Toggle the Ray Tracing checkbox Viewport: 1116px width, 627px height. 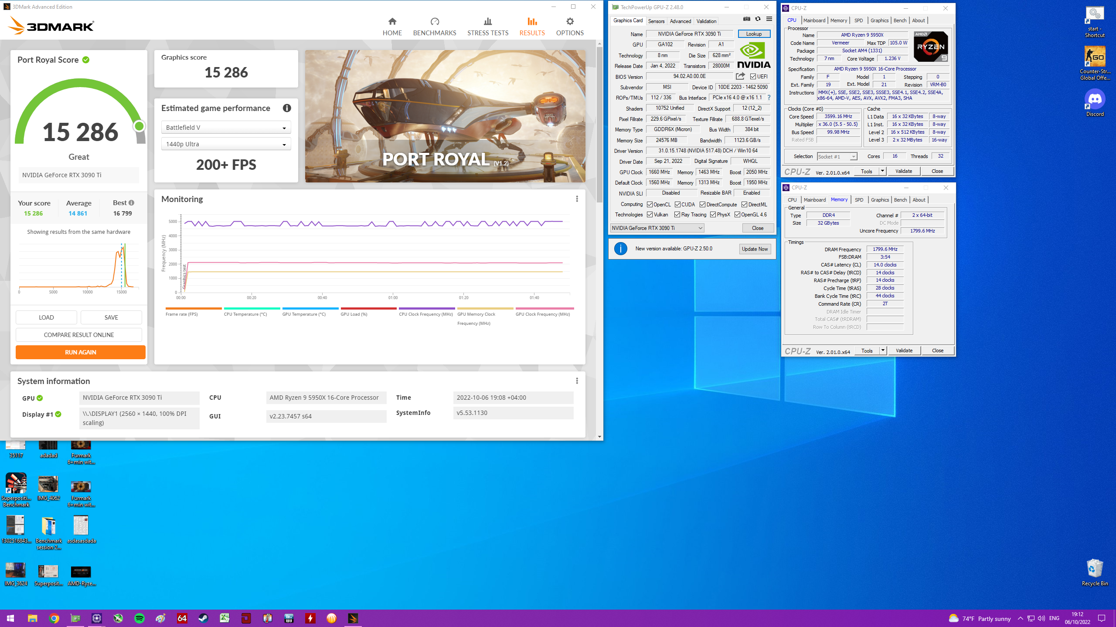(x=677, y=215)
